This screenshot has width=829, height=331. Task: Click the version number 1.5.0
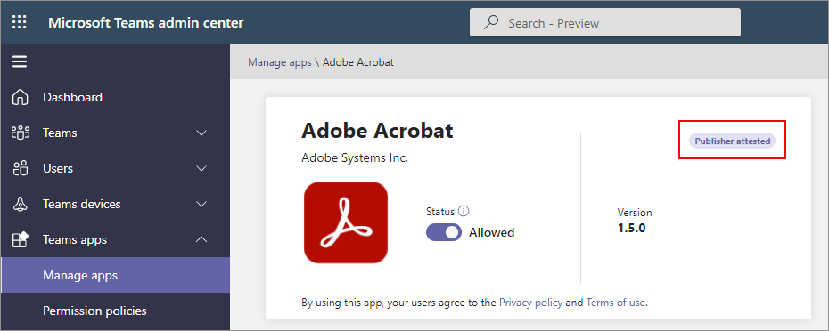(x=631, y=229)
